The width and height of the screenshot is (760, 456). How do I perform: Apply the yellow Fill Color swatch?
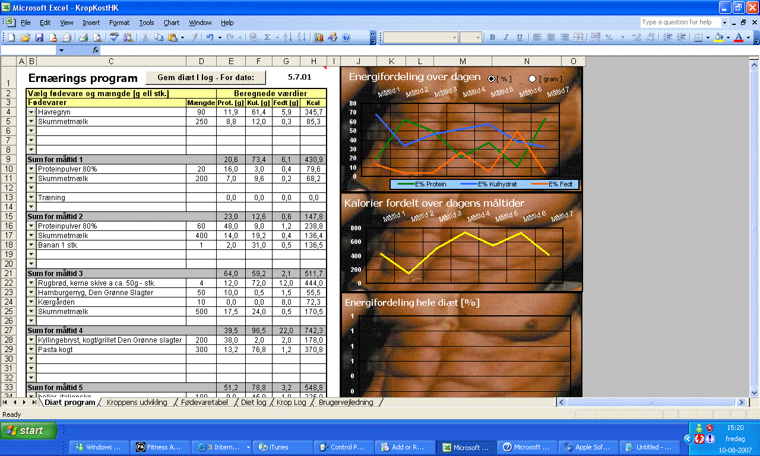pyautogui.click(x=718, y=37)
